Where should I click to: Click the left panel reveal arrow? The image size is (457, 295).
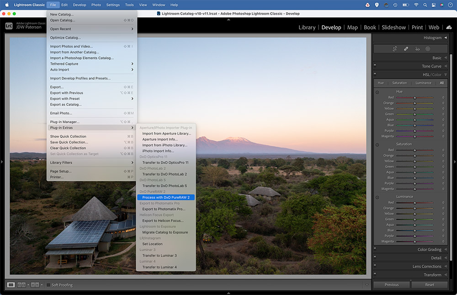[2, 162]
